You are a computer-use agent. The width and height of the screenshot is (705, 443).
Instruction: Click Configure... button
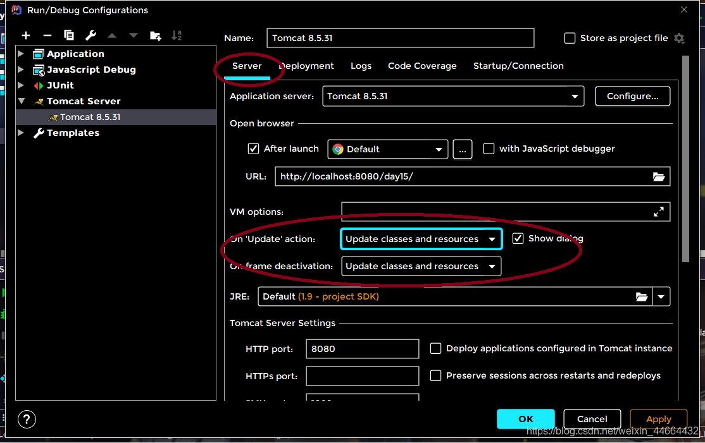coord(633,96)
